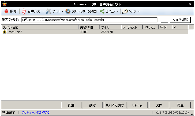Sort by サイズ column header
195x116 pixels.
(x=111, y=27)
